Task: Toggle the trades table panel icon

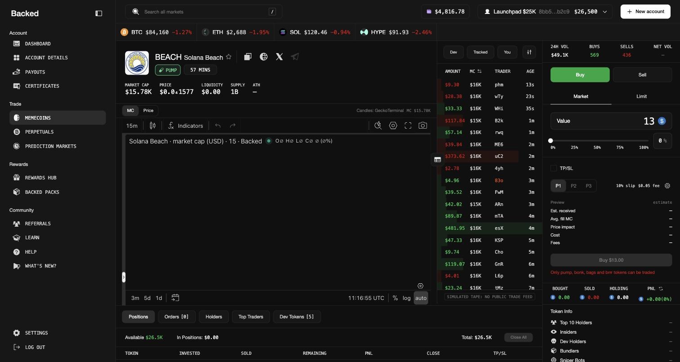Action: (x=438, y=160)
